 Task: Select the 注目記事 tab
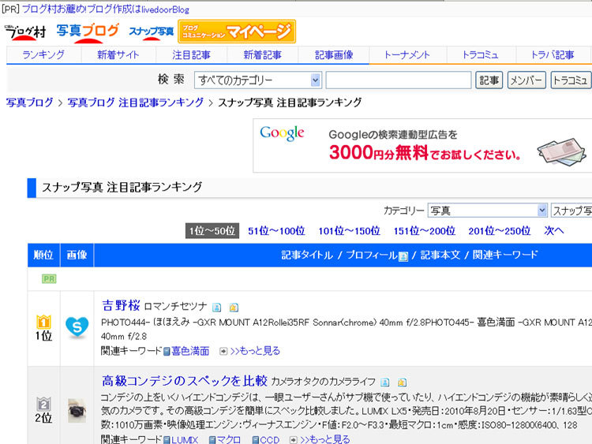click(191, 55)
